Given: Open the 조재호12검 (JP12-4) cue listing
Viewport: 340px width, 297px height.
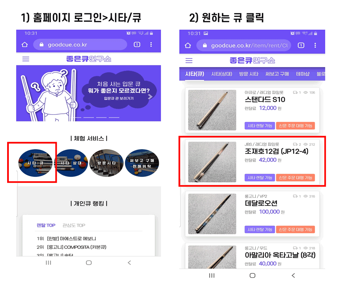Looking at the screenshot, I should [252, 162].
